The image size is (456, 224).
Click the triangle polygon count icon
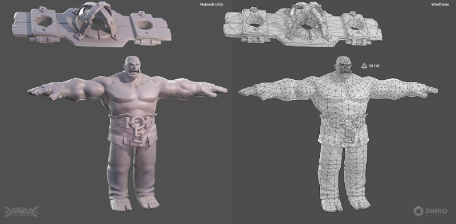point(364,66)
